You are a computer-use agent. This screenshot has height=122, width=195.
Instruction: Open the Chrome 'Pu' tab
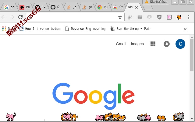tap(102, 7)
